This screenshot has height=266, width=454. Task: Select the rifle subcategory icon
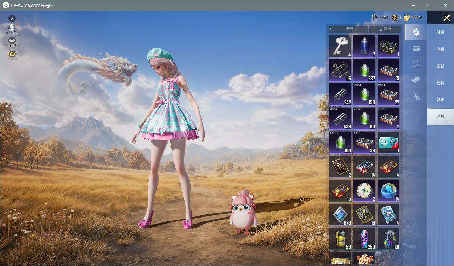tap(416, 96)
